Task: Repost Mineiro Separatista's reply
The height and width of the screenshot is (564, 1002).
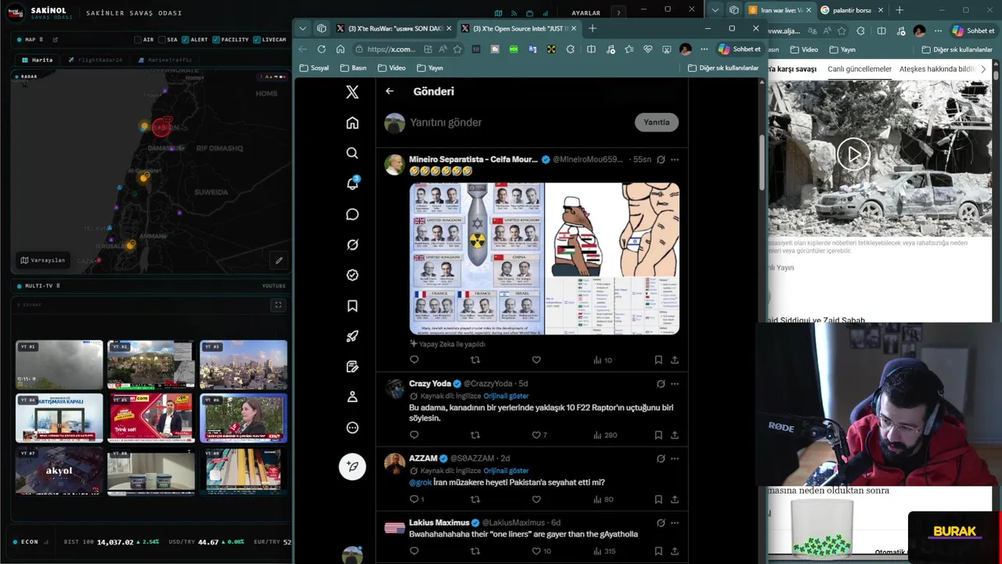Action: coord(475,360)
